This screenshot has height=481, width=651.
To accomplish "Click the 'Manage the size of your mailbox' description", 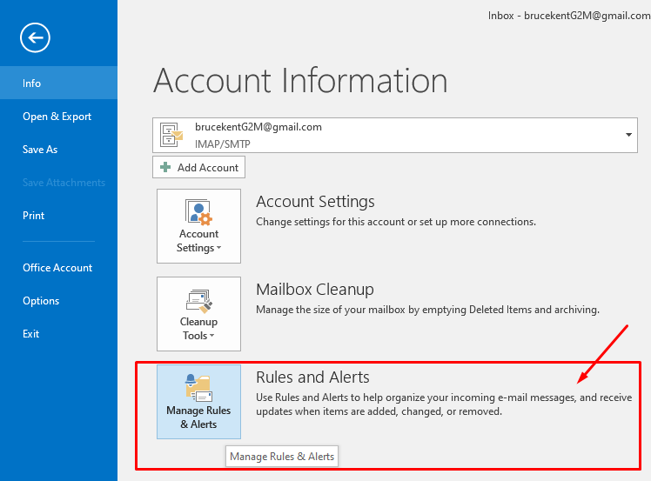I will pyautogui.click(x=427, y=310).
